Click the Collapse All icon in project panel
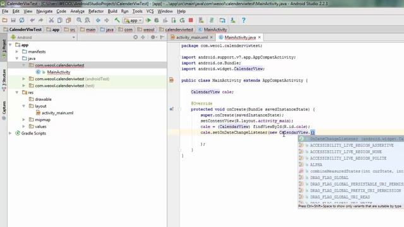The image size is (404, 227). pyautogui.click(x=143, y=37)
